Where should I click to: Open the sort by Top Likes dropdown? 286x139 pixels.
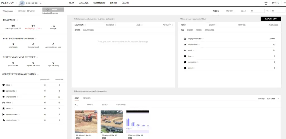click(273, 99)
